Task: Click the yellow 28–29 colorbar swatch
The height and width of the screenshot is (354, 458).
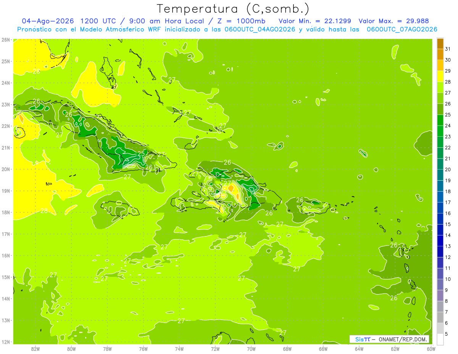Action: point(440,76)
